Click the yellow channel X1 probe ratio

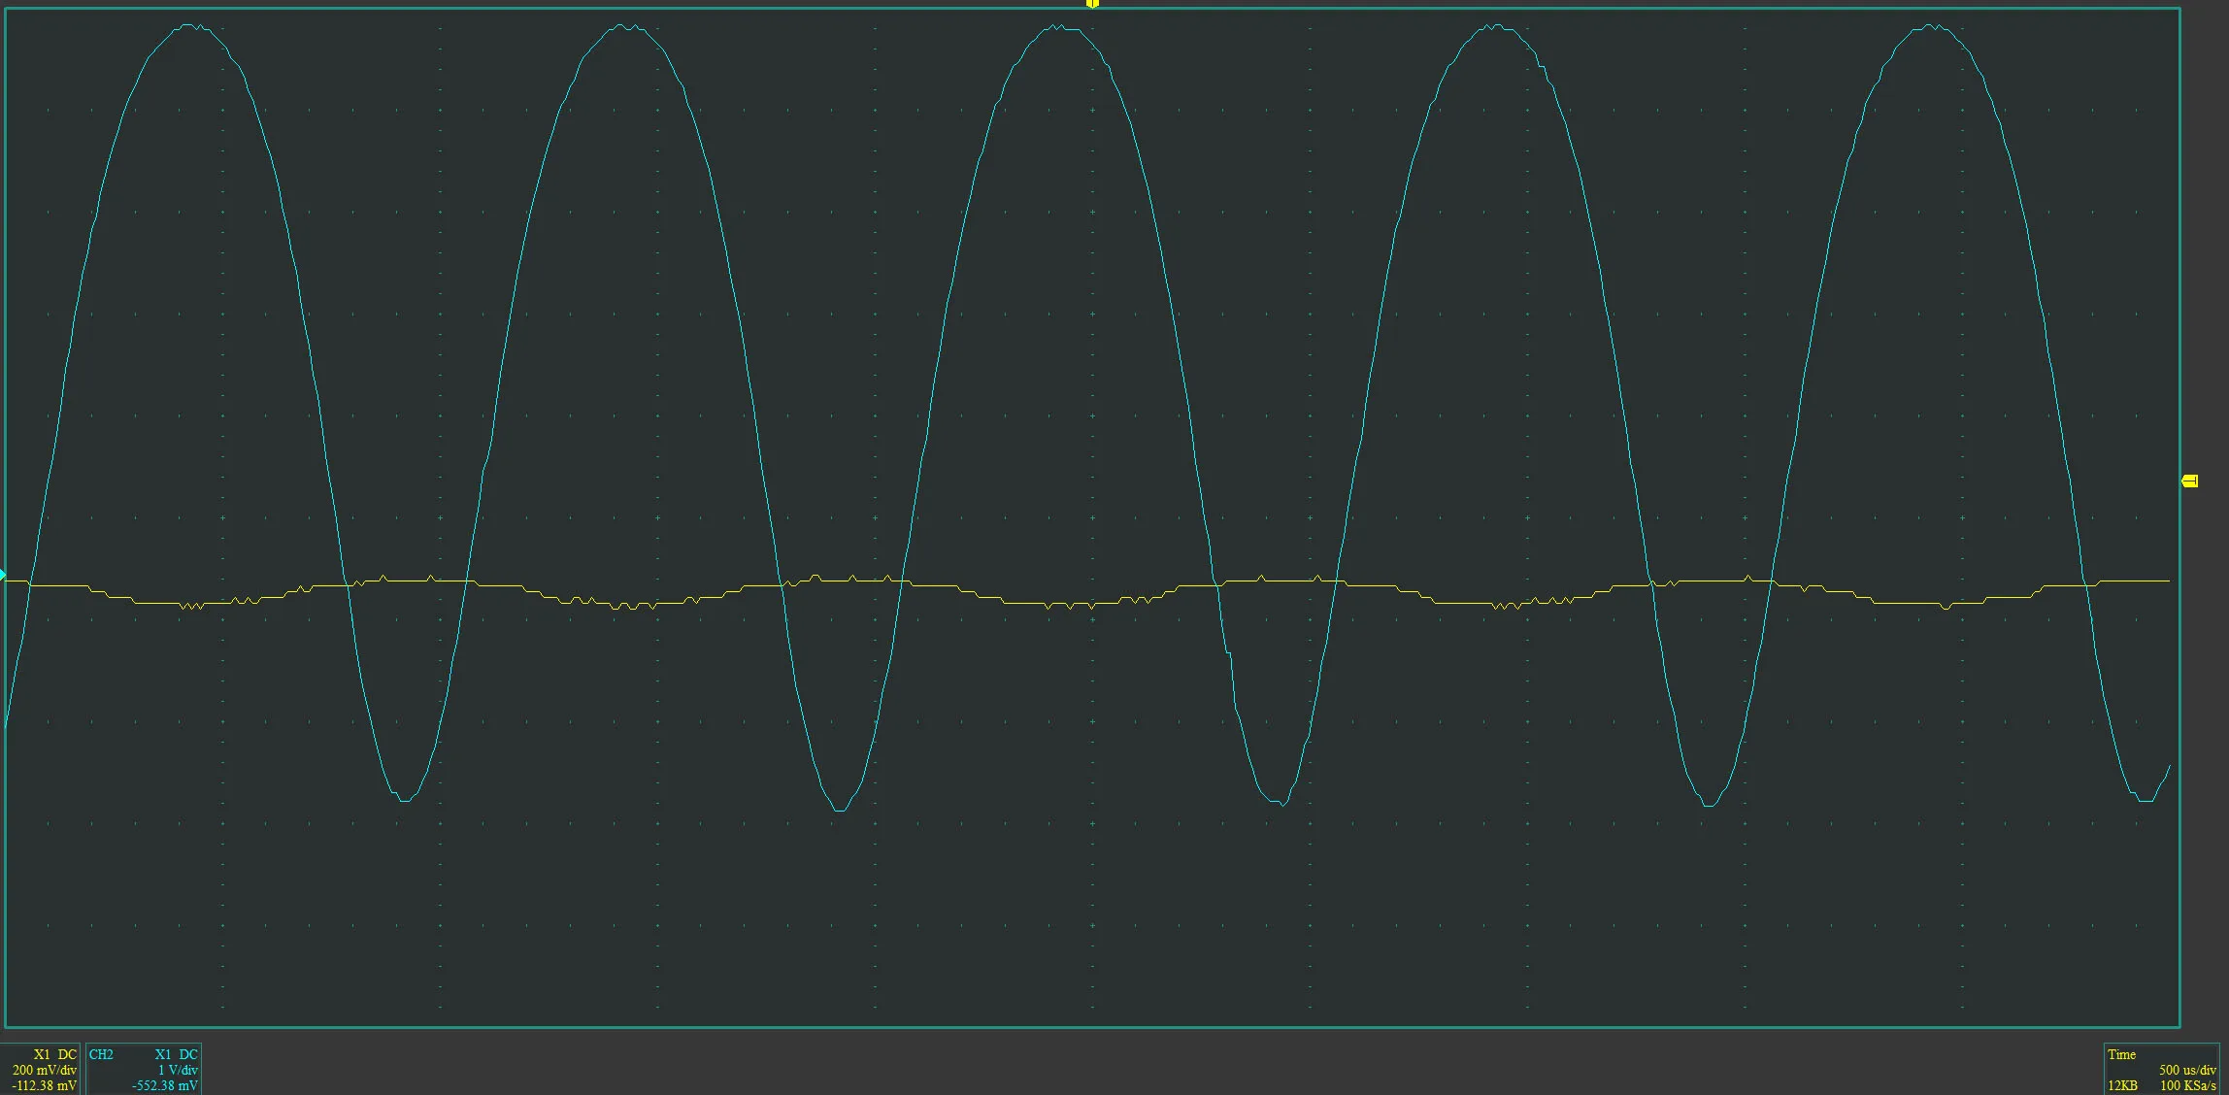[42, 1054]
